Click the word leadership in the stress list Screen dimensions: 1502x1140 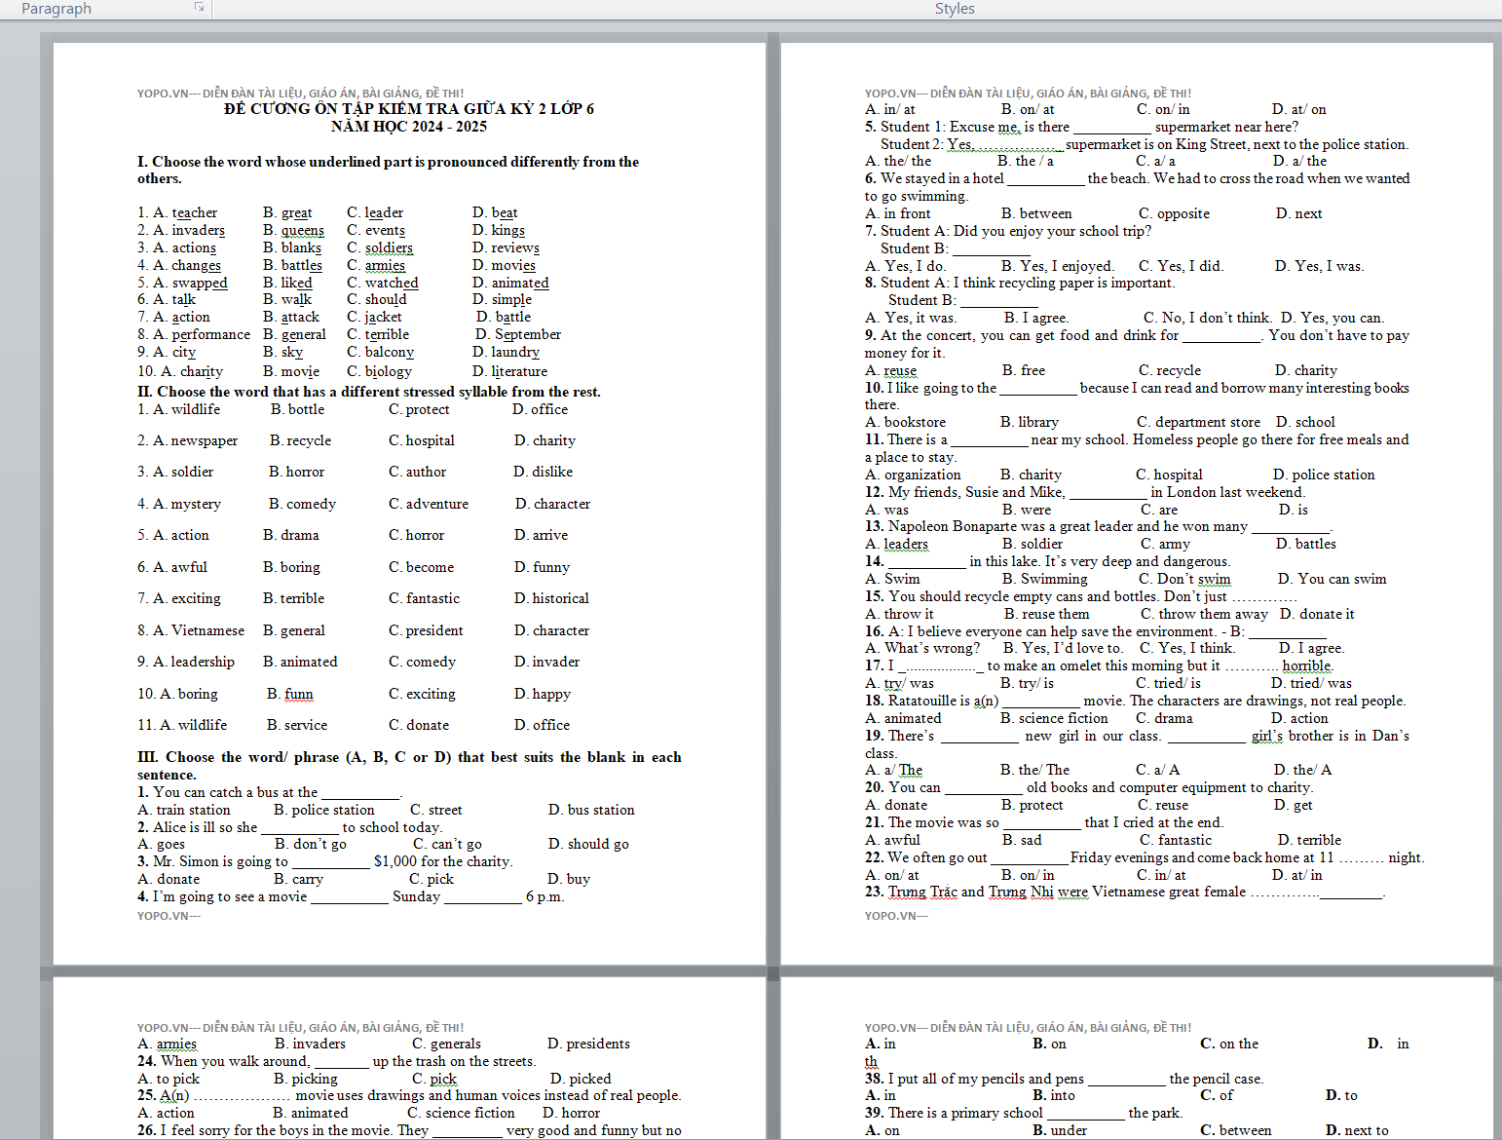[203, 662]
